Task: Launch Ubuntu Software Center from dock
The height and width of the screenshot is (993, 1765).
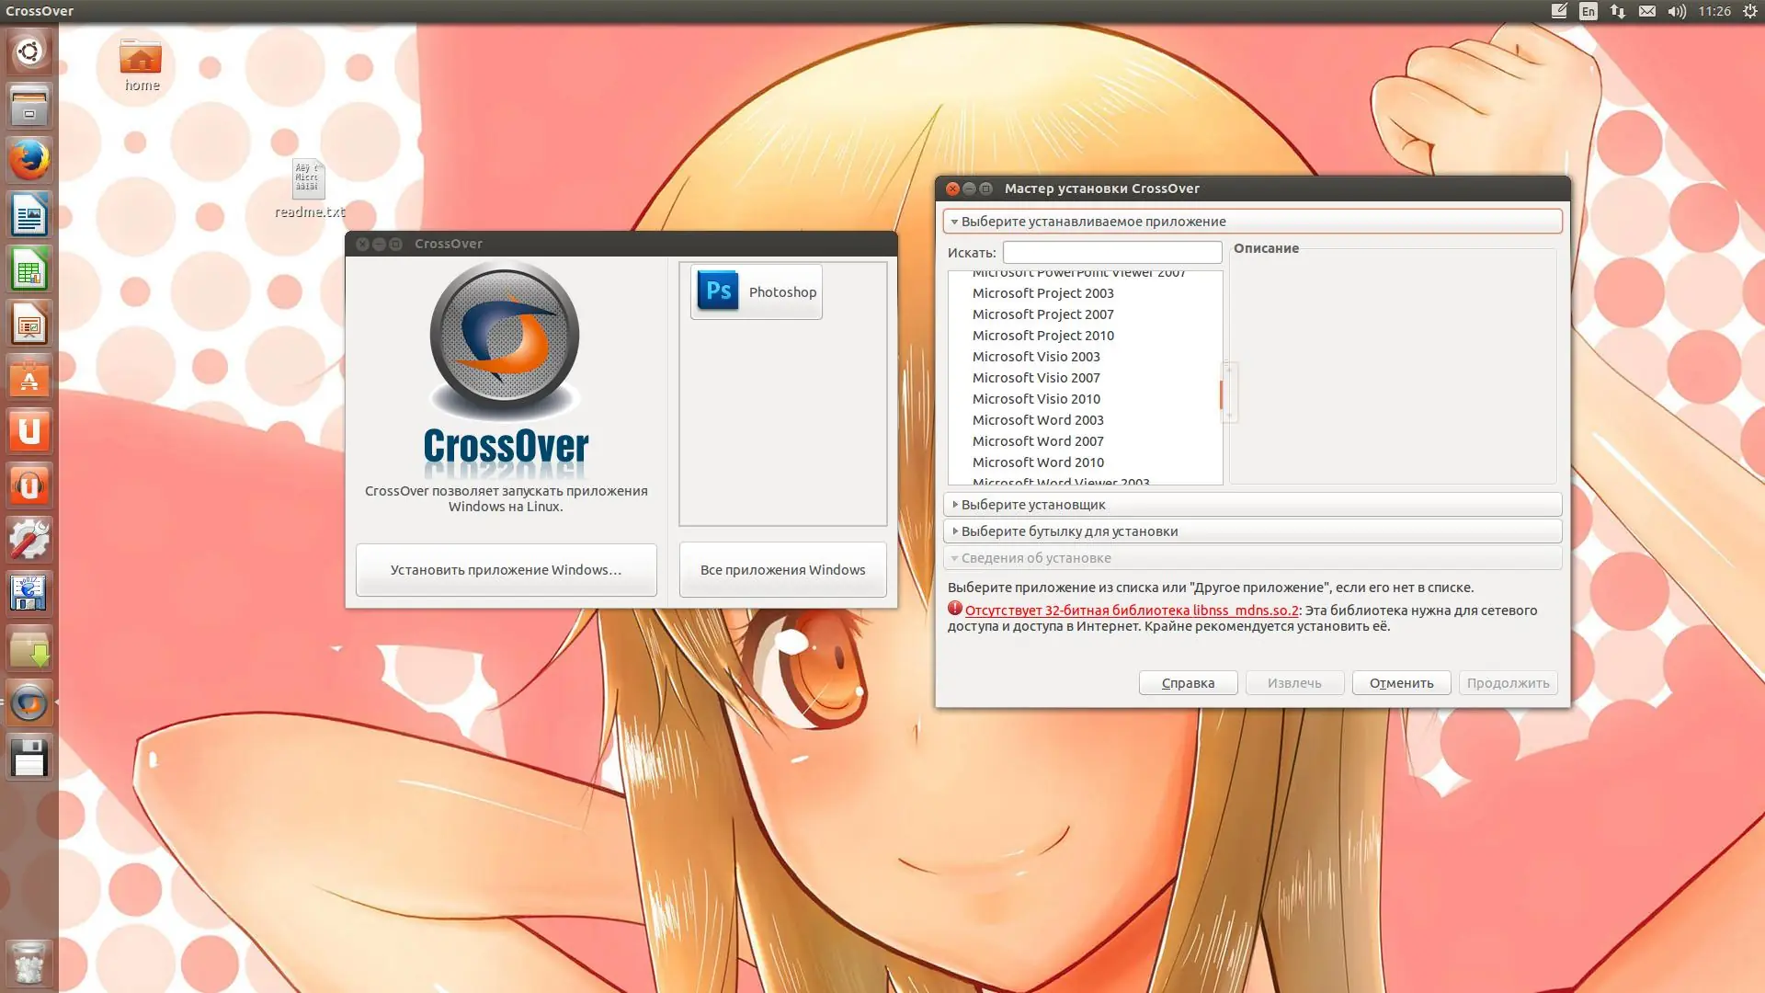Action: click(x=28, y=378)
